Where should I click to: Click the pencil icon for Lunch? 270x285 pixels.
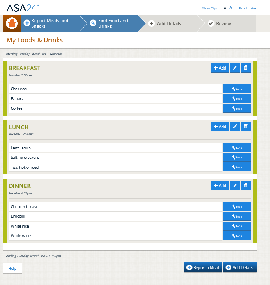pos(235,127)
